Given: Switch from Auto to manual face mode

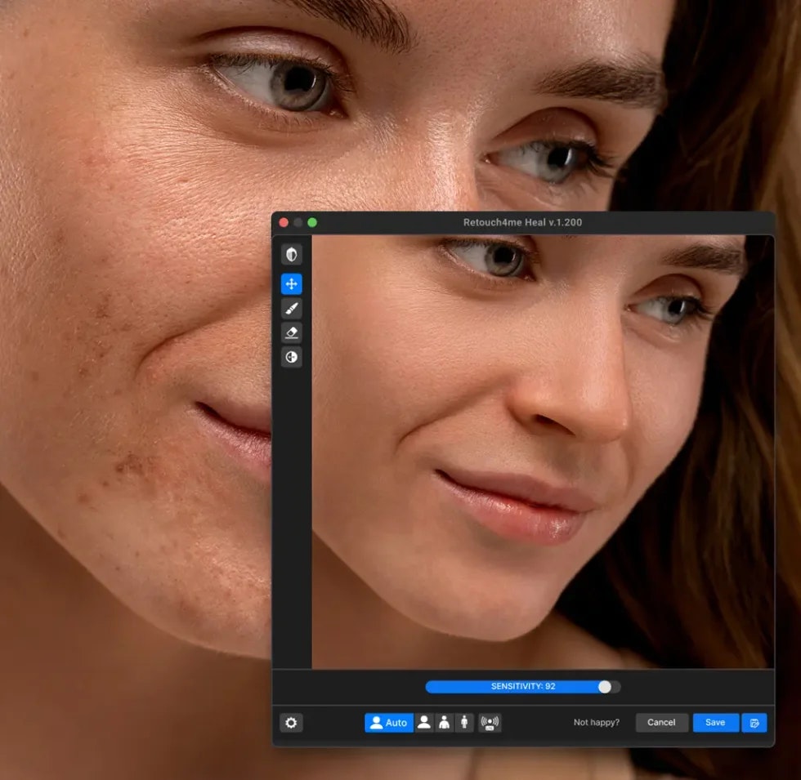Looking at the screenshot, I should 424,722.
